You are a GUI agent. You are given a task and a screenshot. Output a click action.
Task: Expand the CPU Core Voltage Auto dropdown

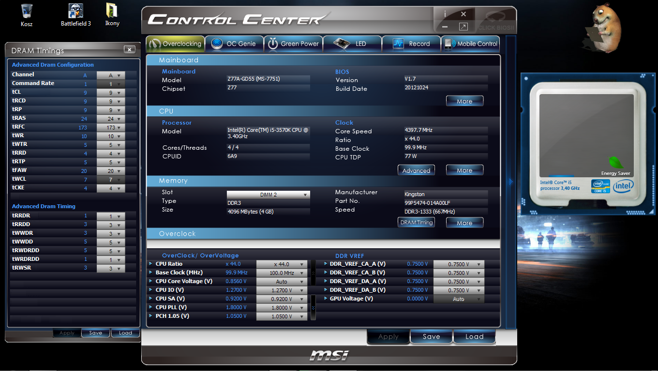tap(282, 282)
